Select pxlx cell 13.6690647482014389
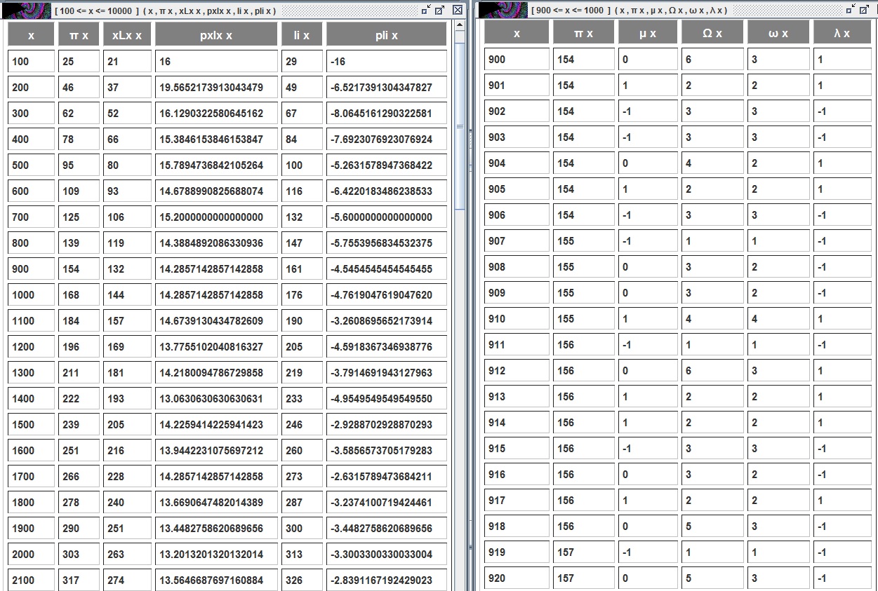This screenshot has width=878, height=591. (x=216, y=503)
